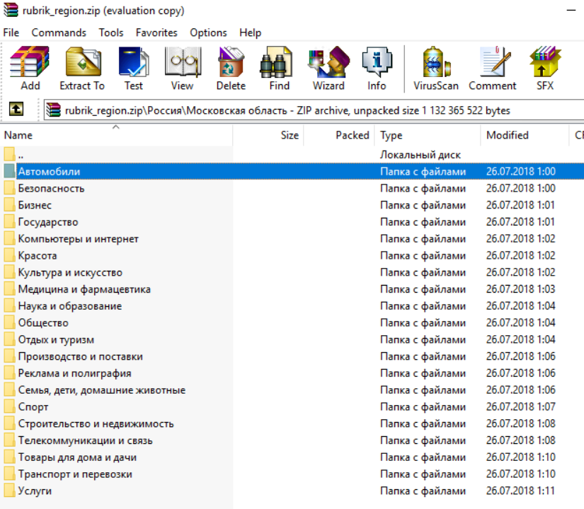The width and height of the screenshot is (584, 509).
Task: Open the Commands menu
Action: click(59, 33)
